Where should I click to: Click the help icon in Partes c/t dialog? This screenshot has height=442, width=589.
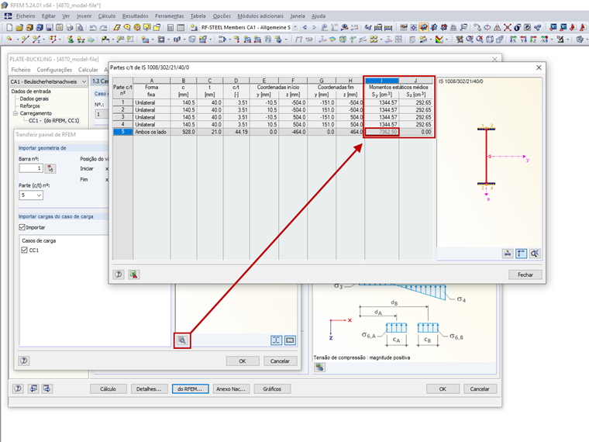pos(119,275)
